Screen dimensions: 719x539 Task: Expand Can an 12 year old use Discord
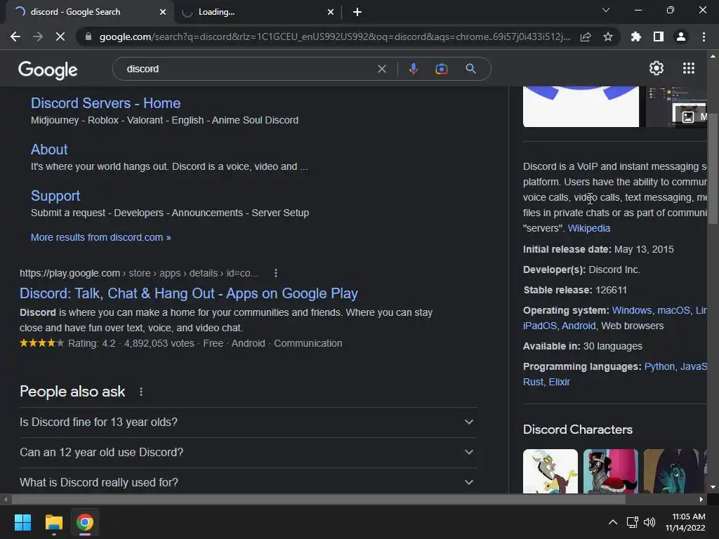coord(248,453)
